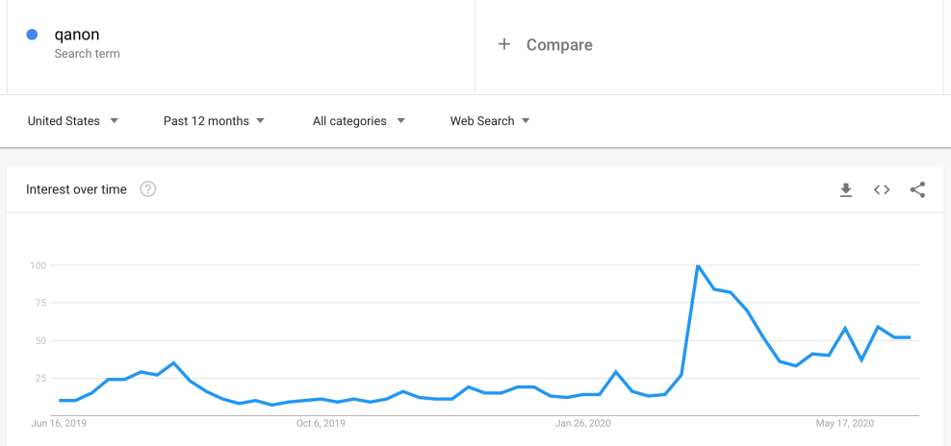
Task: Download the Interest over time data
Action: coord(846,190)
